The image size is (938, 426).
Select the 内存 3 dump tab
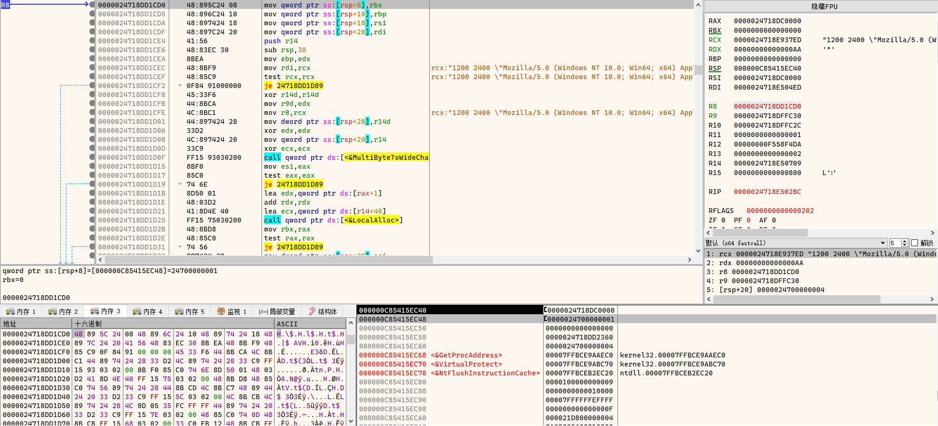(x=105, y=311)
